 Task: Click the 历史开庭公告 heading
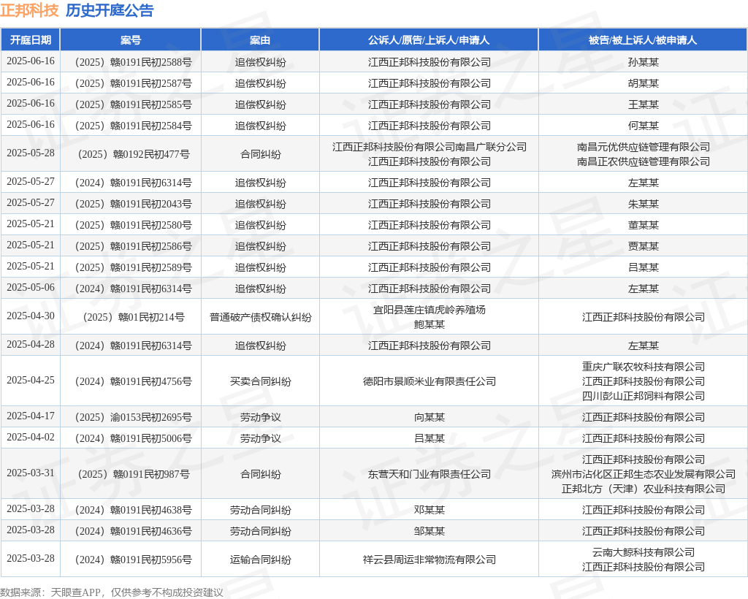tap(110, 10)
